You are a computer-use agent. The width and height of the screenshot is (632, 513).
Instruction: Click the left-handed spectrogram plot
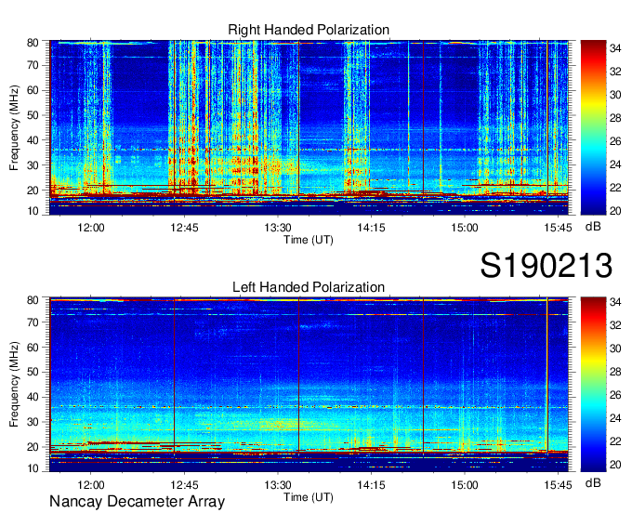[309, 385]
